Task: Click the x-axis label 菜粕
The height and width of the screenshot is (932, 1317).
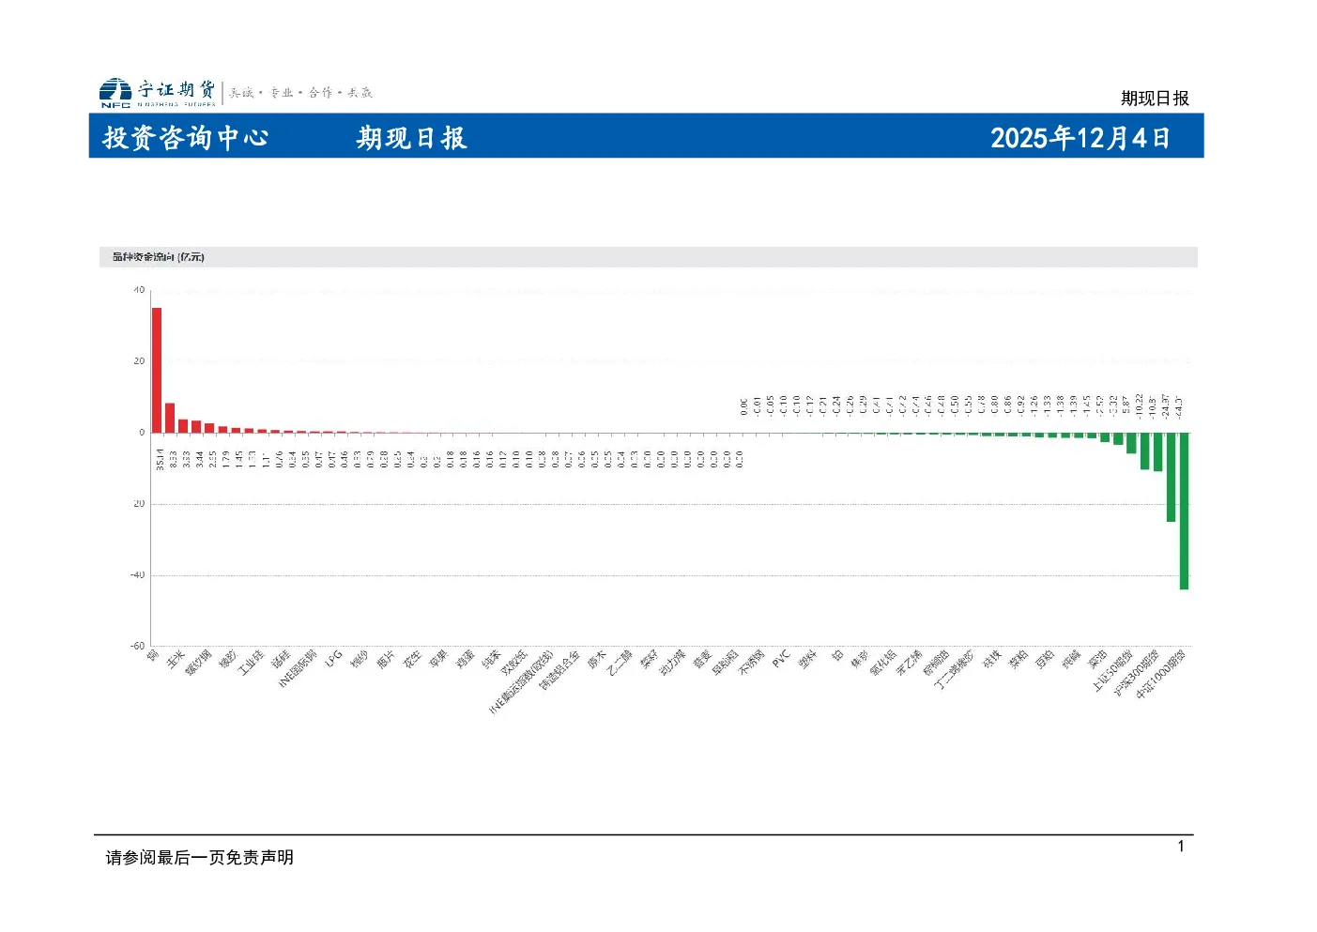Action: [x=1018, y=659]
